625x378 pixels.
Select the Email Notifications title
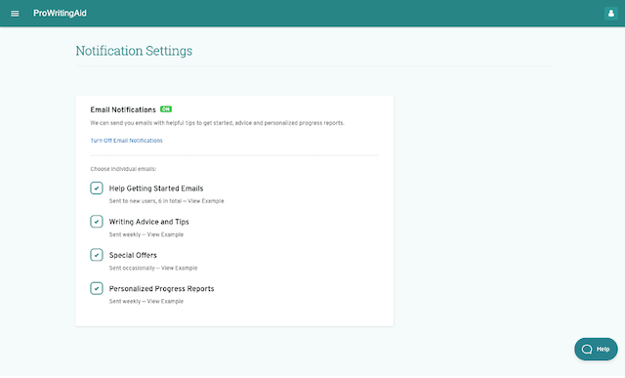(123, 109)
